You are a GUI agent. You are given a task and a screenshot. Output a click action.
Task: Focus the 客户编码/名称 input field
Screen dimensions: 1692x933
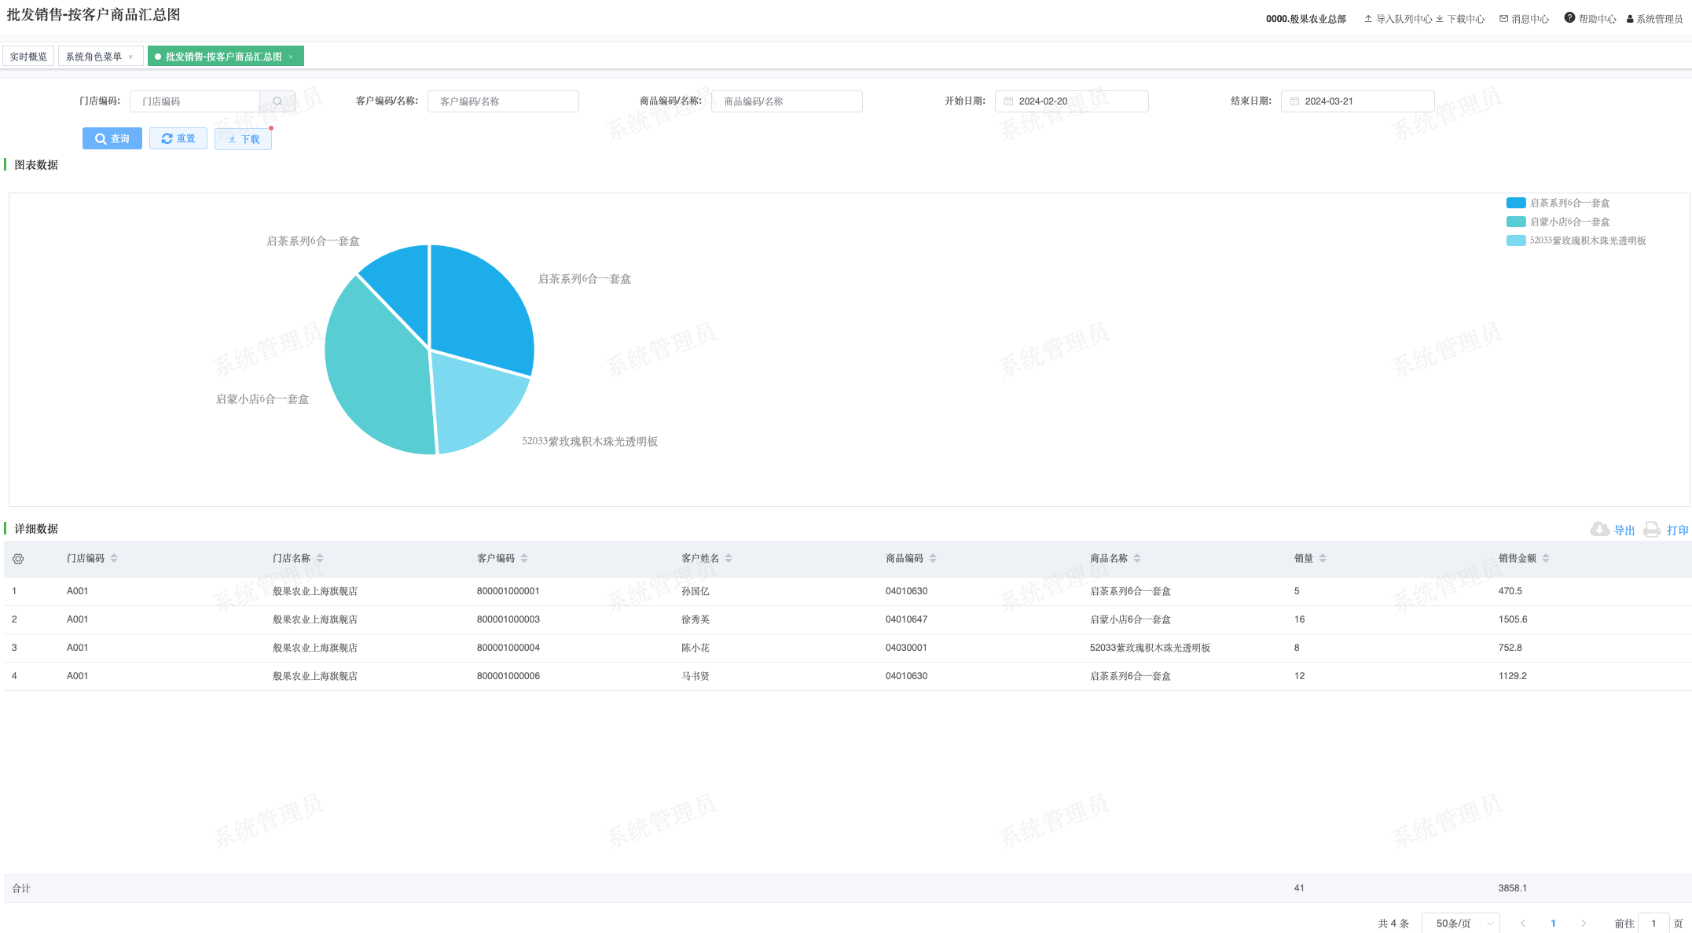pos(503,101)
